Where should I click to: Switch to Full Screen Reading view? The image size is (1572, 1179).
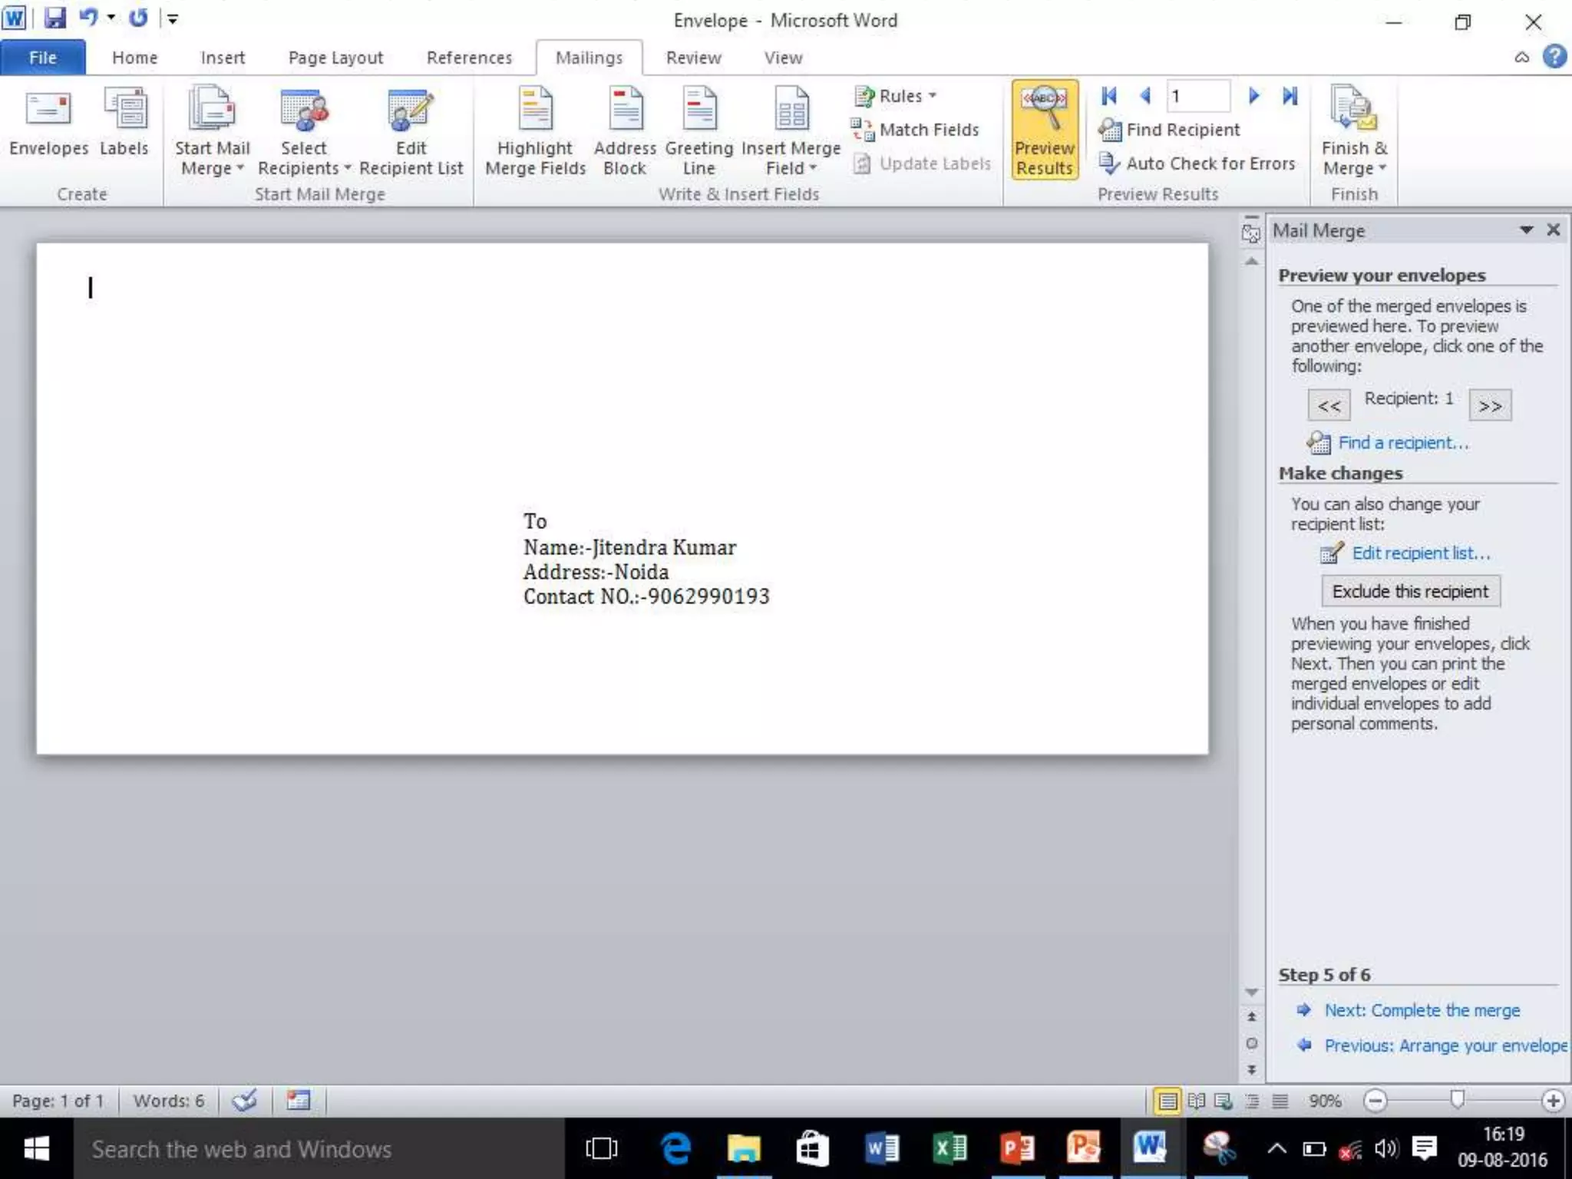pyautogui.click(x=1196, y=1101)
